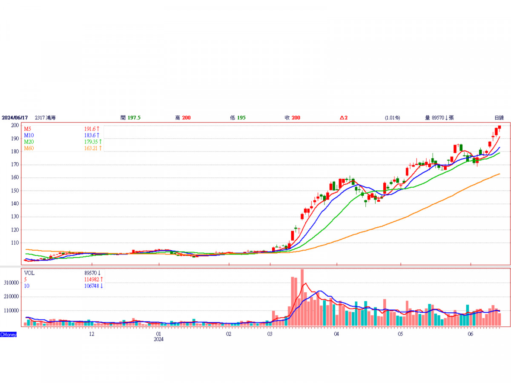
Task: Click the month 01 time axis label
Action: pos(158,334)
